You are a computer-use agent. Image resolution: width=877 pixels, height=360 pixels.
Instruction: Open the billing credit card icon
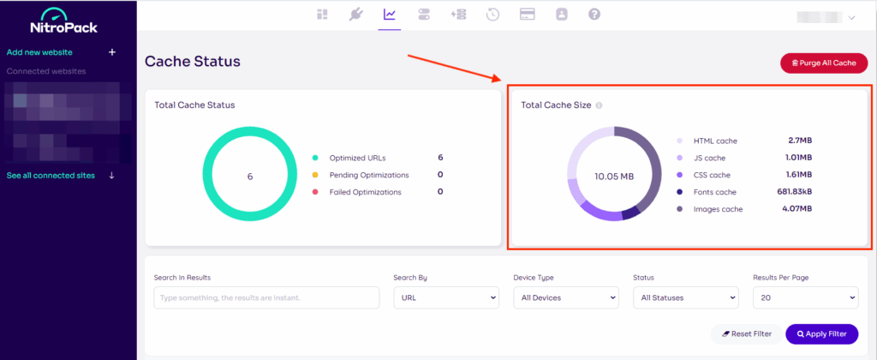(527, 15)
